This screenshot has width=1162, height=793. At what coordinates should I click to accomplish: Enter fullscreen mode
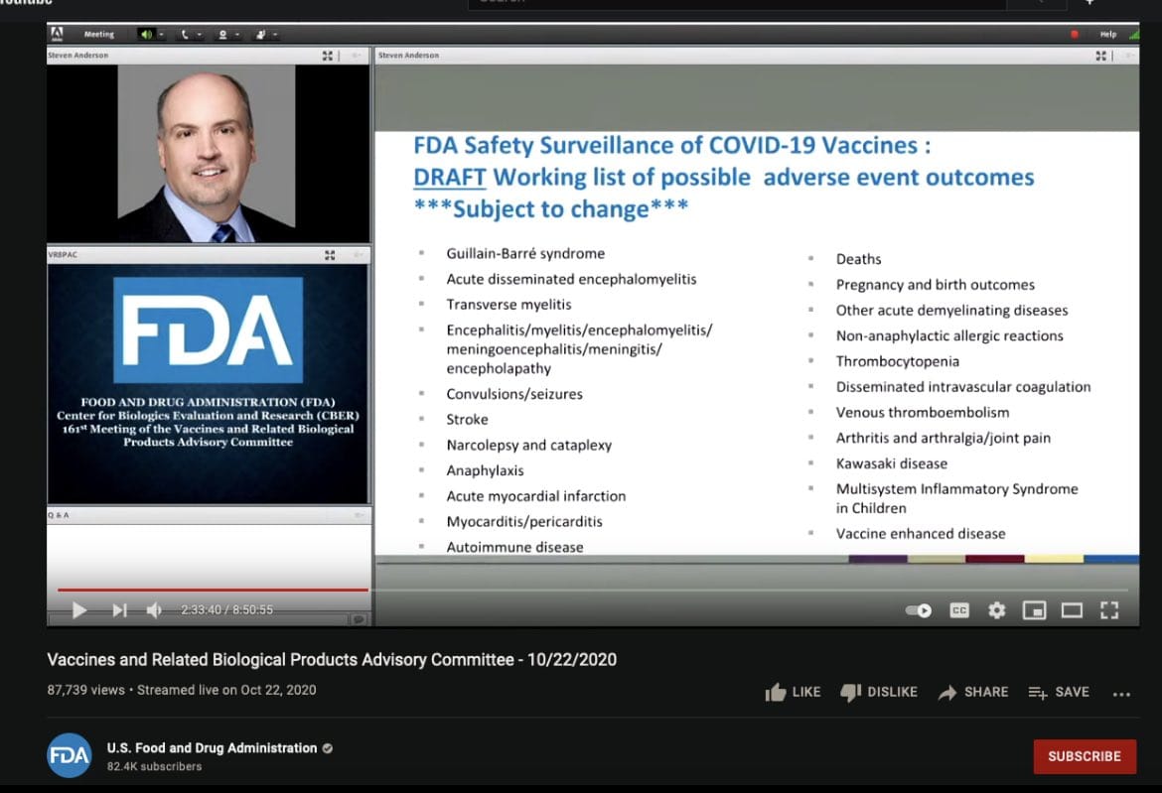tap(1109, 610)
